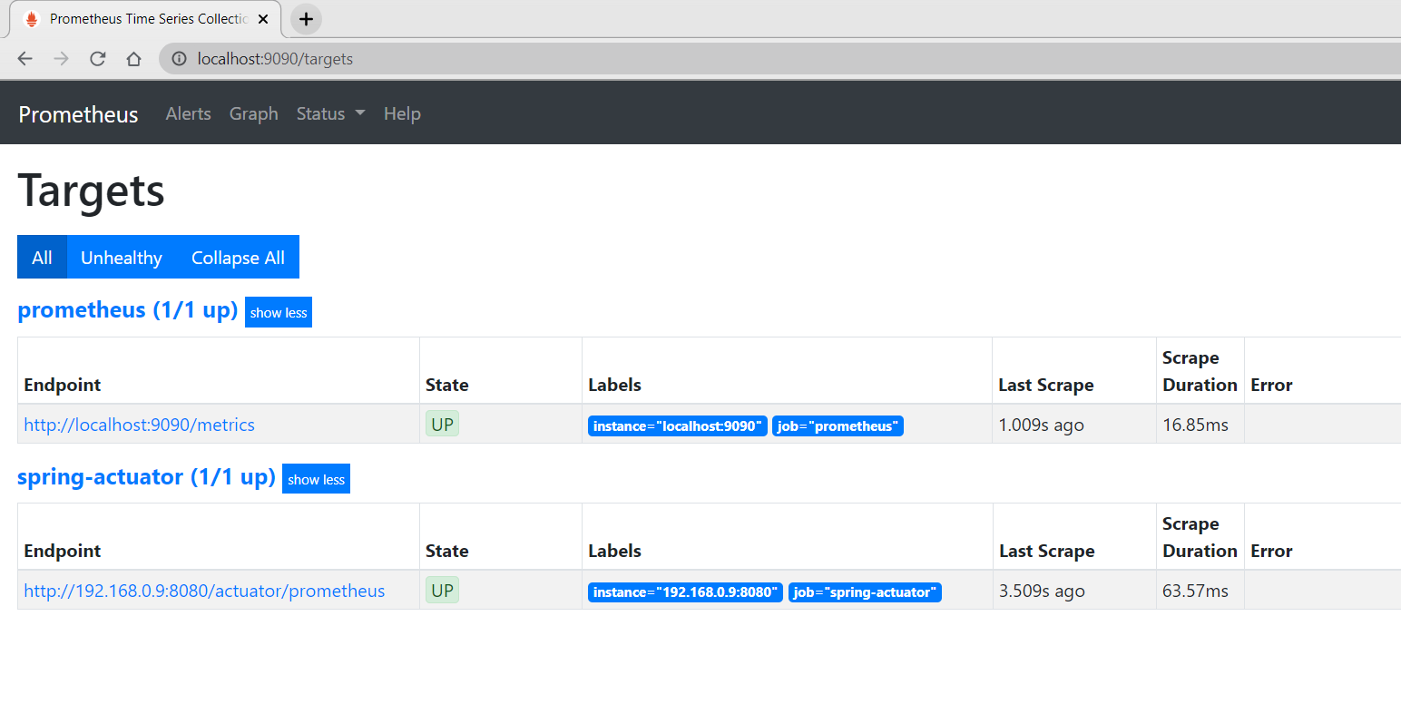The width and height of the screenshot is (1401, 704).
Task: Select the All targets filter
Action: [x=42, y=258]
